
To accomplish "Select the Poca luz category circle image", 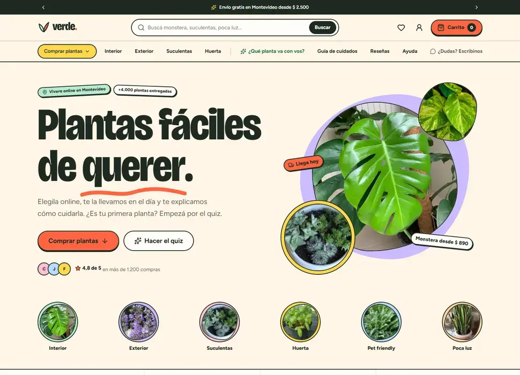I will (x=462, y=321).
